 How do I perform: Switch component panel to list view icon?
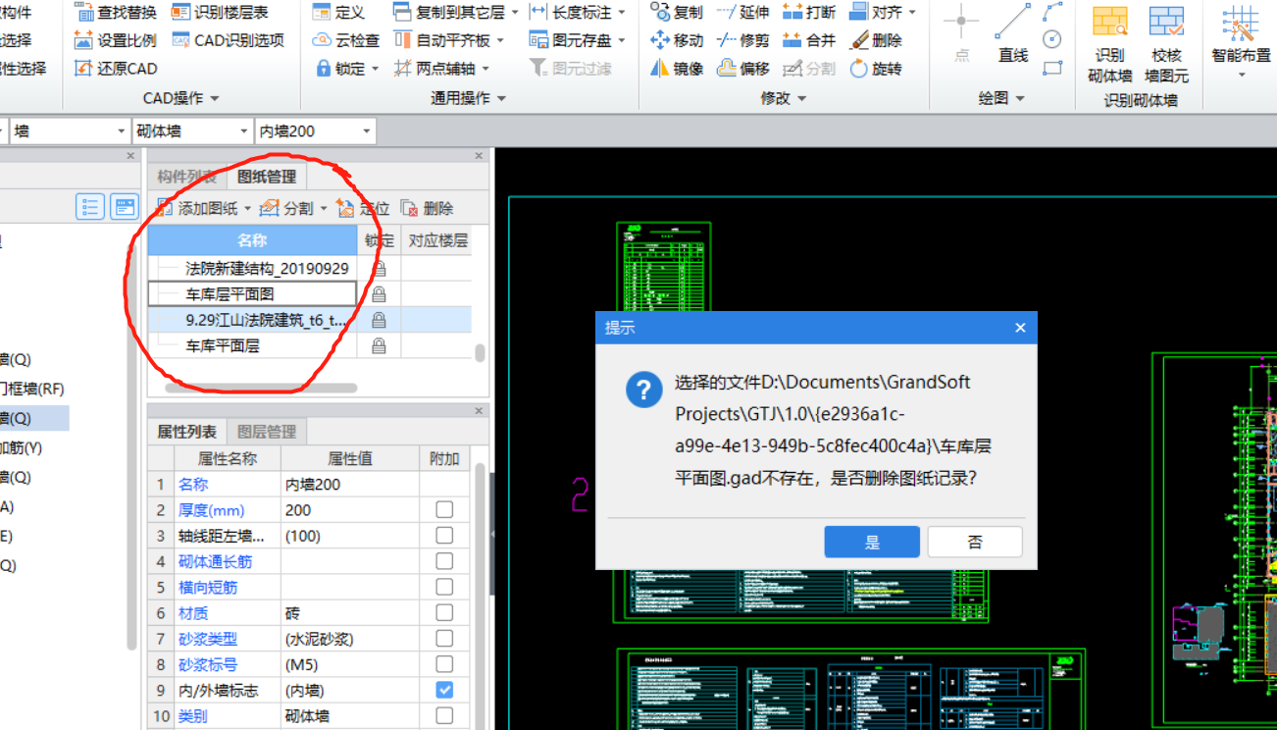[90, 206]
